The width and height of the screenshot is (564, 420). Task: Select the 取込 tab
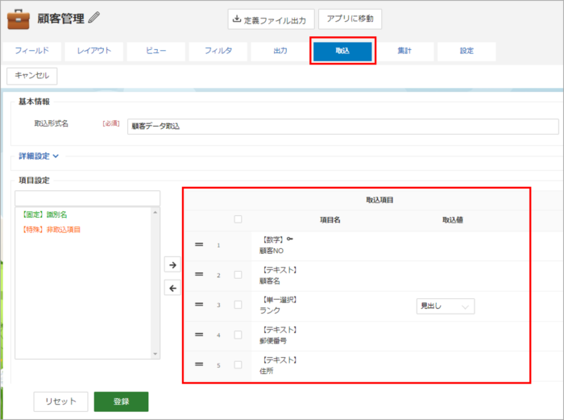click(x=342, y=51)
